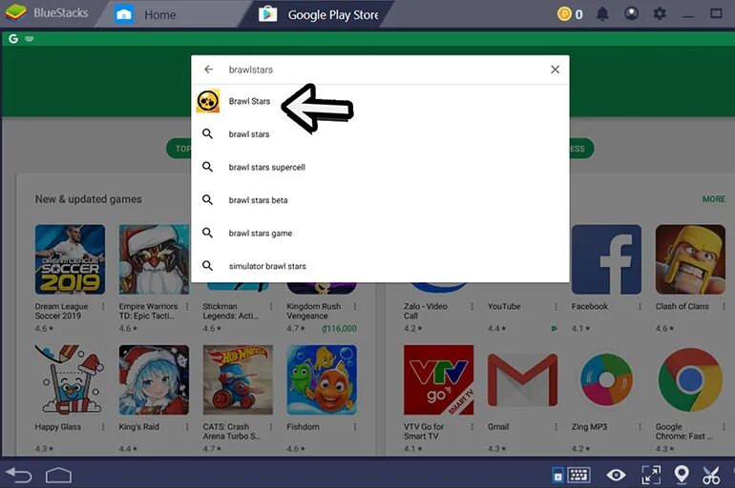This screenshot has width=735, height=488.
Task: Click the YouTube app title
Action: [x=504, y=307]
